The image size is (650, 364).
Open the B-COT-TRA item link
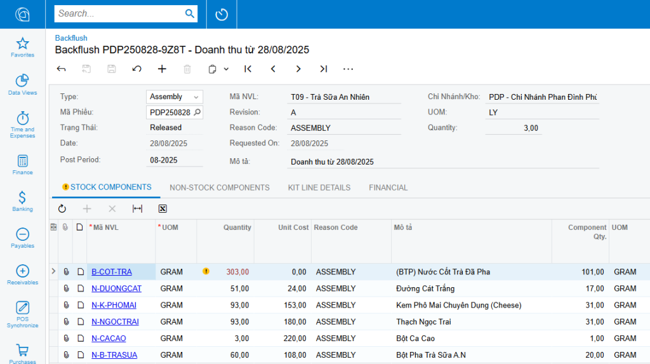pyautogui.click(x=112, y=272)
